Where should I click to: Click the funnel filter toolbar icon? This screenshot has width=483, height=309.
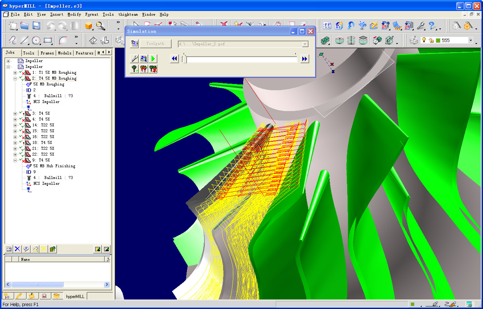(x=362, y=26)
